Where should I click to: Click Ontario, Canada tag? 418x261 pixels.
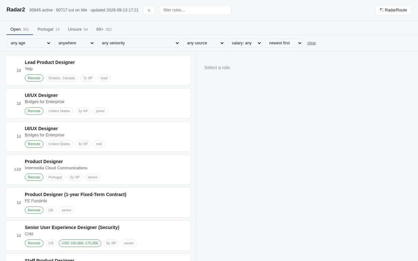click(x=62, y=78)
